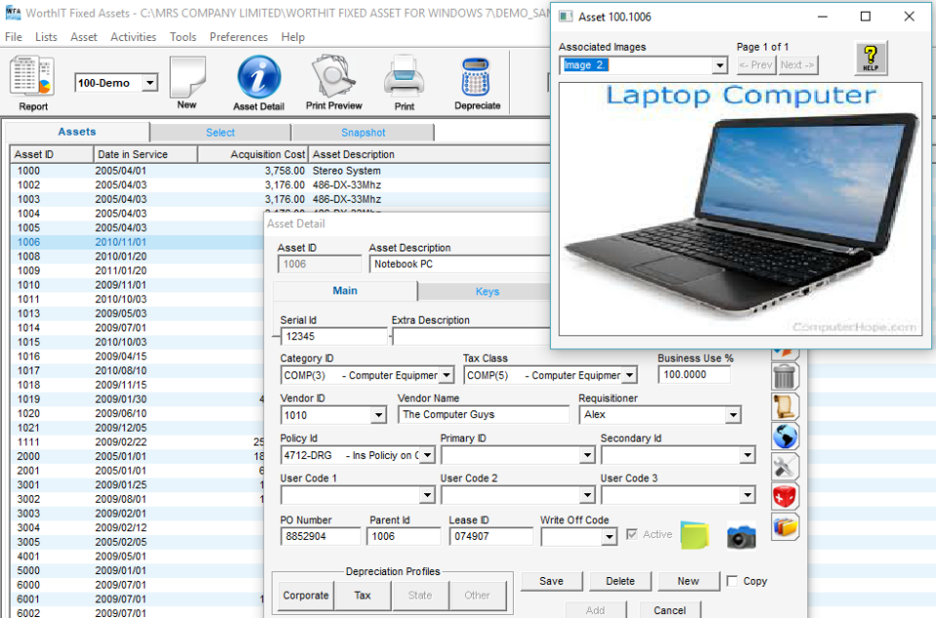Image resolution: width=936 pixels, height=618 pixels.
Task: Open the Preferences menu
Action: point(238,36)
